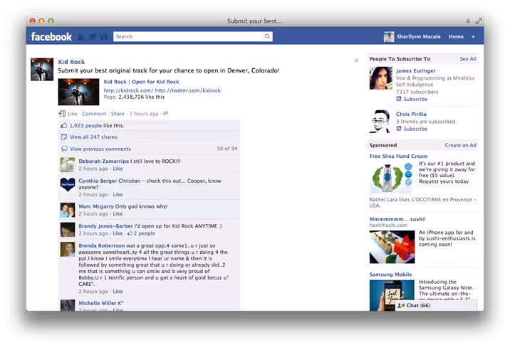Image resolution: width=510 pixels, height=347 pixels.
Task: Like Cynthia Berger's comment
Action: [118, 194]
